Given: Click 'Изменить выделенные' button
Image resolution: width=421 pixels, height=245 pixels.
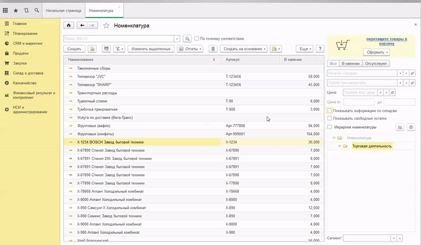Looking at the screenshot, I should pos(151,49).
